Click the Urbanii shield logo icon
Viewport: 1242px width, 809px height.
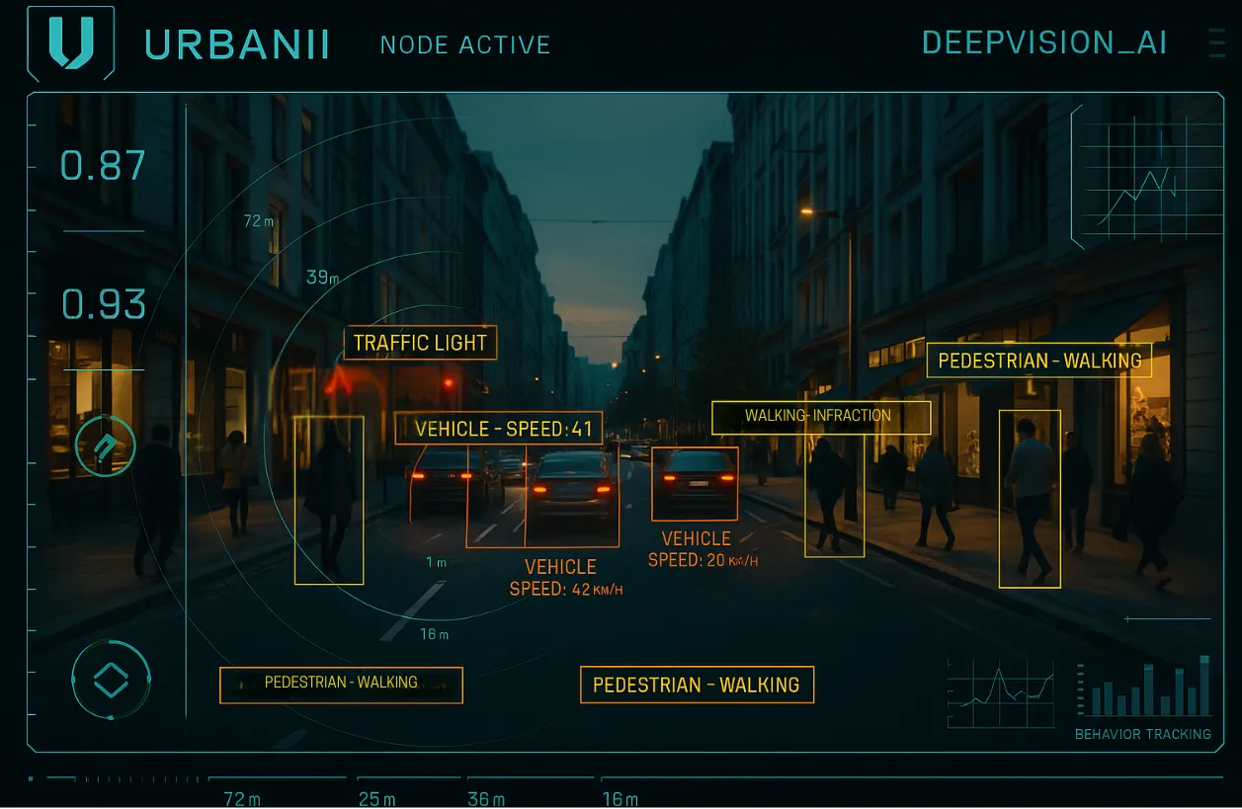[70, 44]
